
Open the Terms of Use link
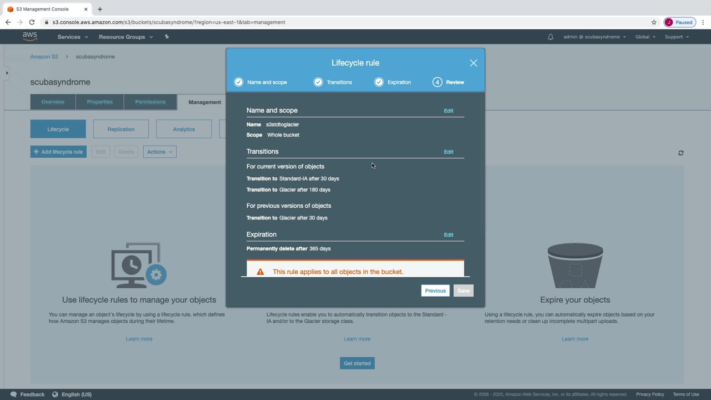coord(686,394)
